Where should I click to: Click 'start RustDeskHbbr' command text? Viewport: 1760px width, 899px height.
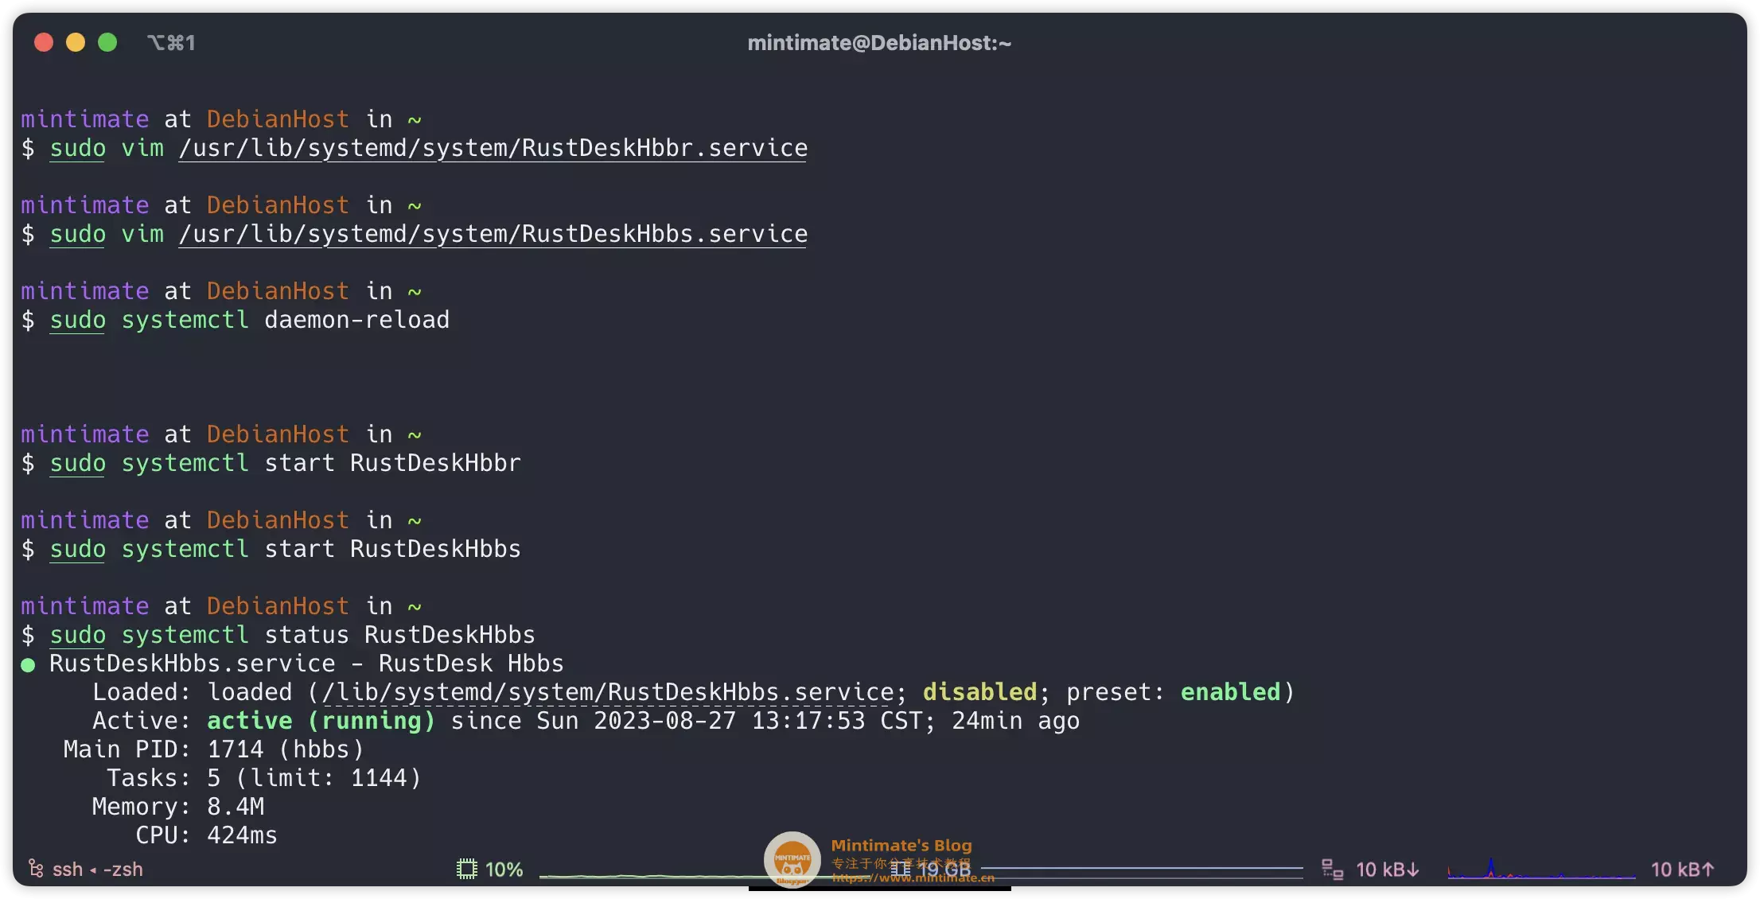pyautogui.click(x=393, y=463)
